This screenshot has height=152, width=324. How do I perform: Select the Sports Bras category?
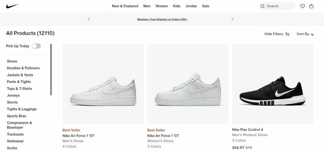point(17,116)
